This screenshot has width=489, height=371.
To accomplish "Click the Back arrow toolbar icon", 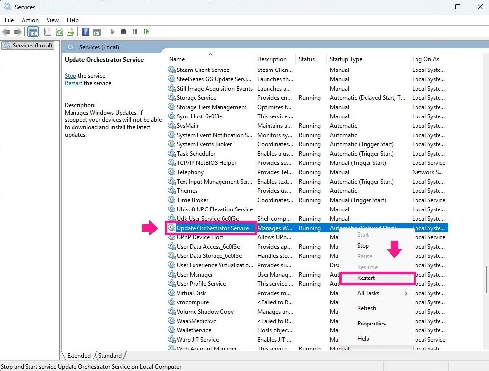I will coord(6,32).
